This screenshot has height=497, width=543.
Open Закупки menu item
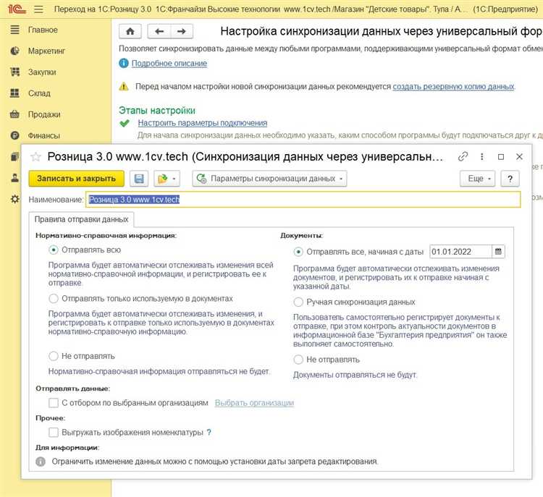coord(42,72)
